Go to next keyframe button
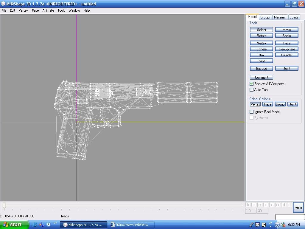Viewport: 305px width, 229px height. [284, 205]
